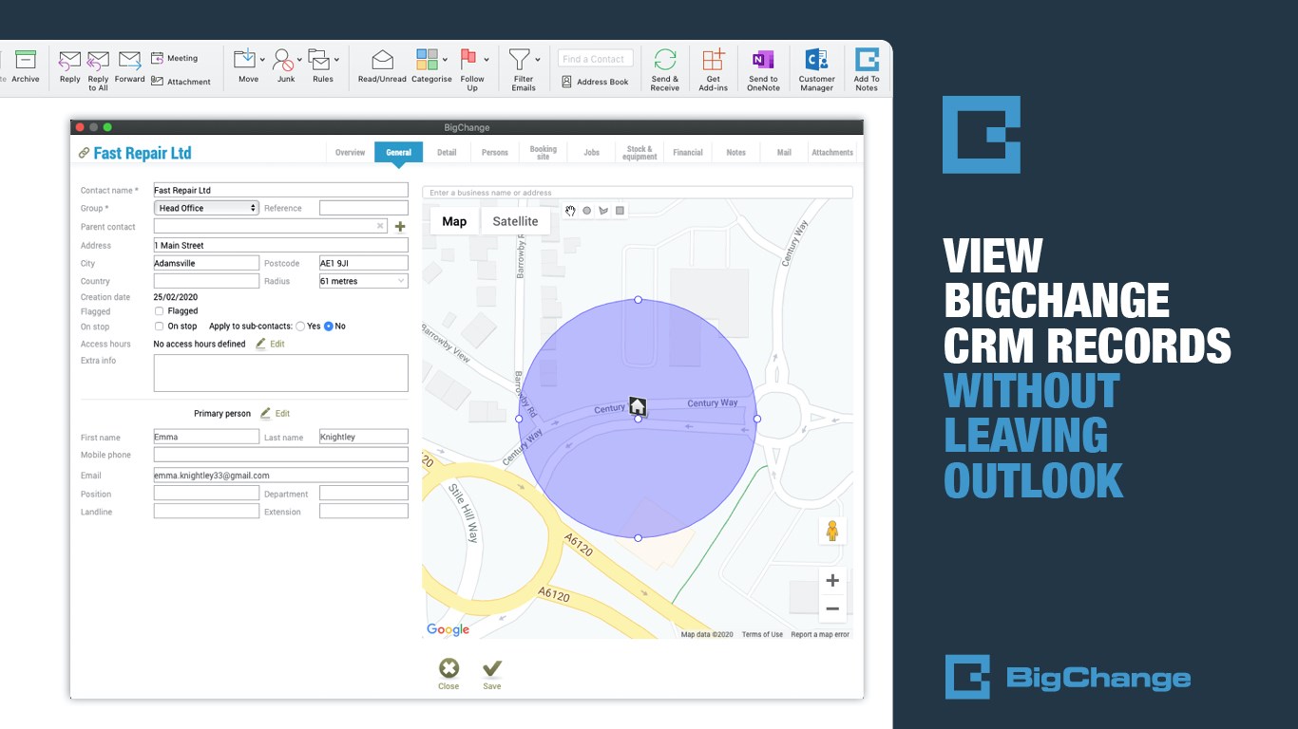Click the house marker on the map

tap(638, 406)
